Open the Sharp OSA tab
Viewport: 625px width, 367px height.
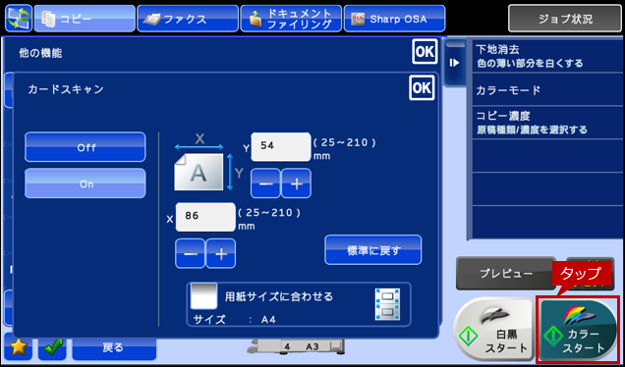[394, 19]
